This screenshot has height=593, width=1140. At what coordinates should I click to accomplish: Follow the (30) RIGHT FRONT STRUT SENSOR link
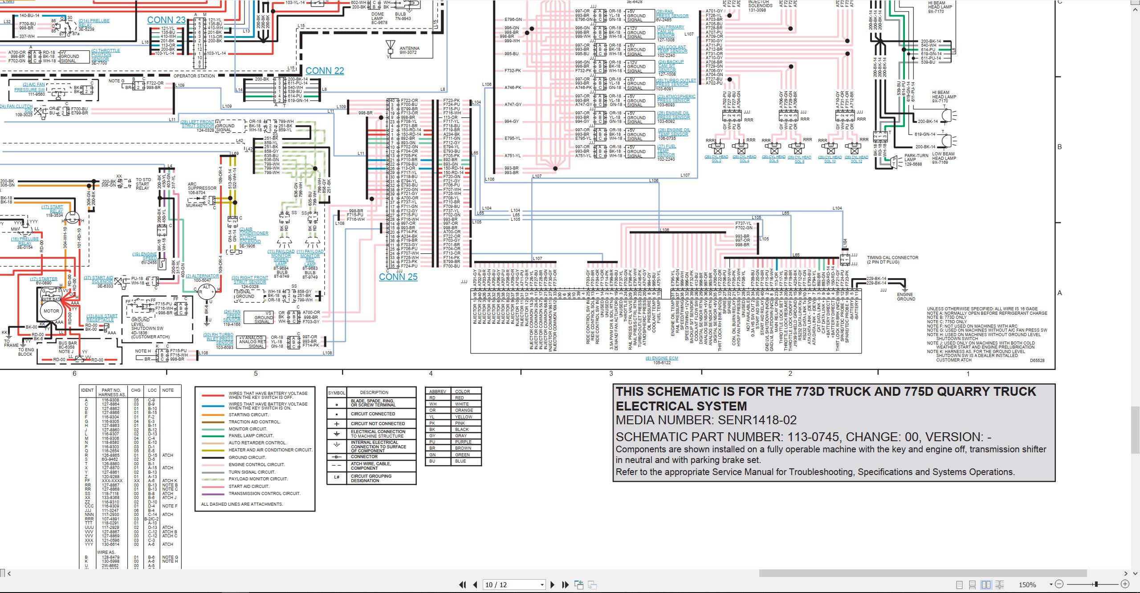[x=250, y=280]
